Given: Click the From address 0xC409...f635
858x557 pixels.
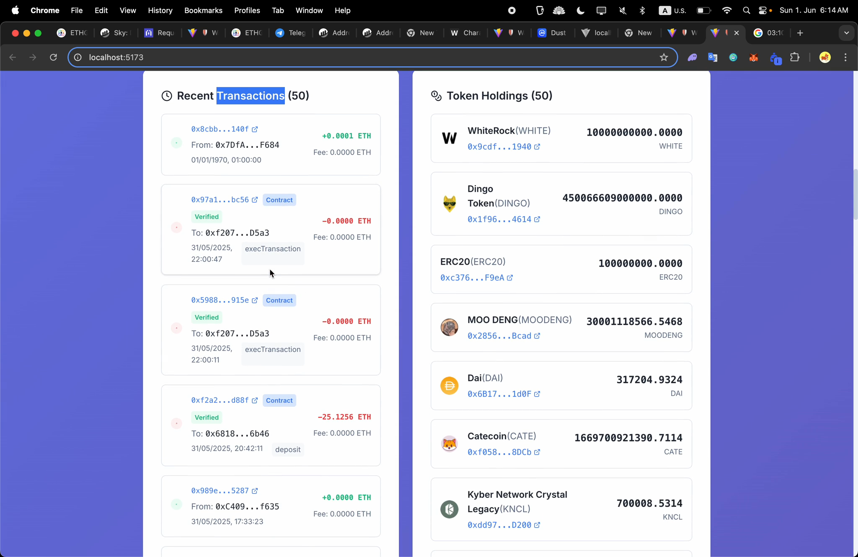Looking at the screenshot, I should click(x=247, y=507).
